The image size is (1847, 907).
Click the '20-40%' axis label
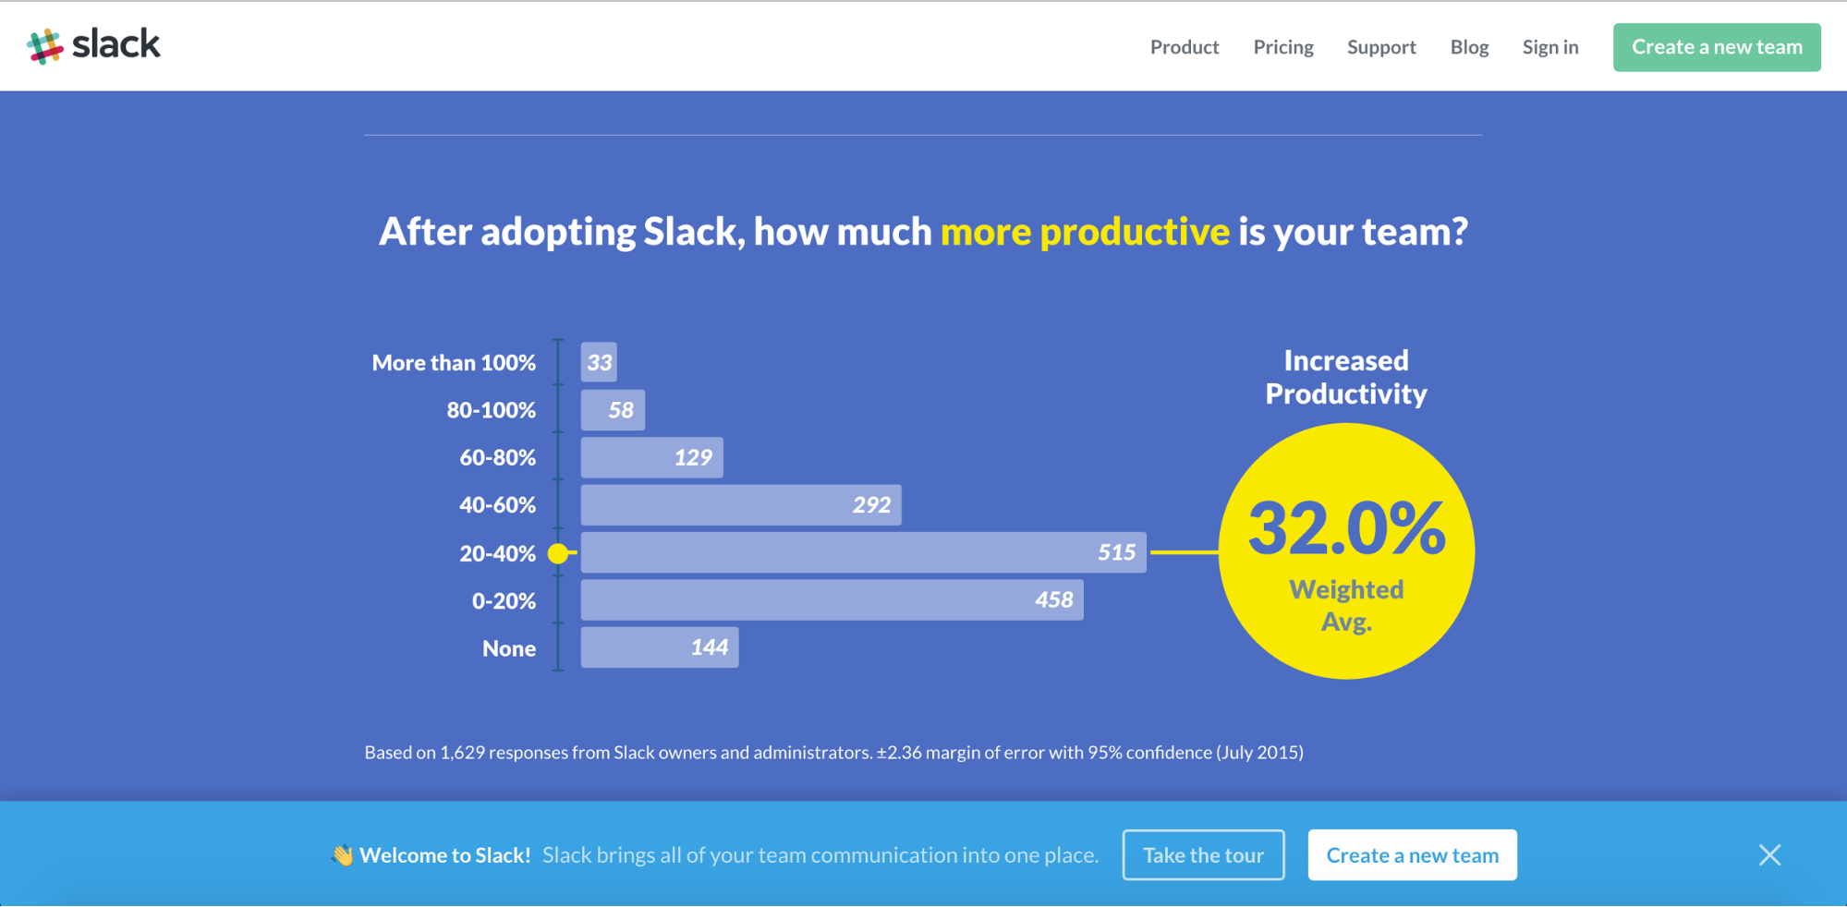(497, 553)
